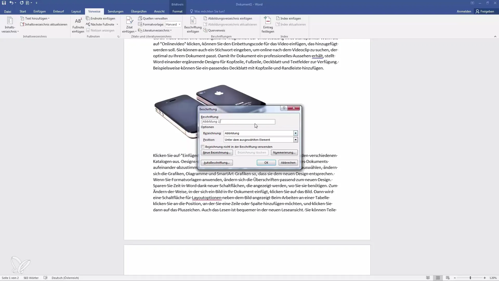Open Formatvorlage Harvard dropdown
This screenshot has width=499, height=281.
coord(179,24)
